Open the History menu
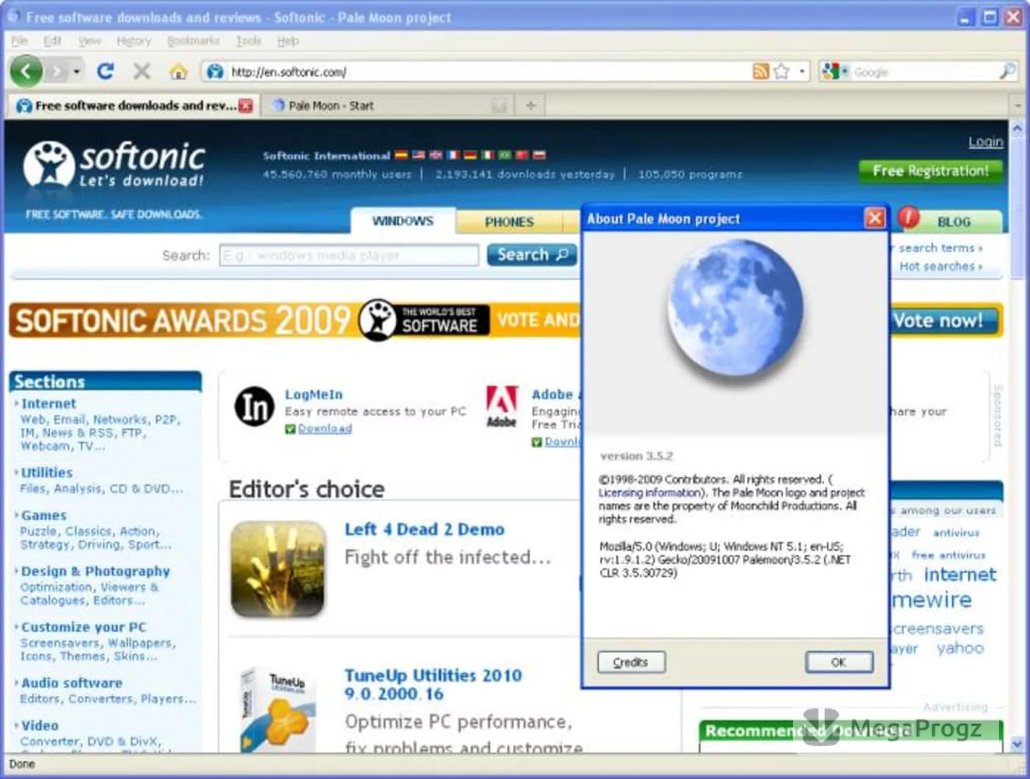This screenshot has height=779, width=1030. tap(134, 41)
